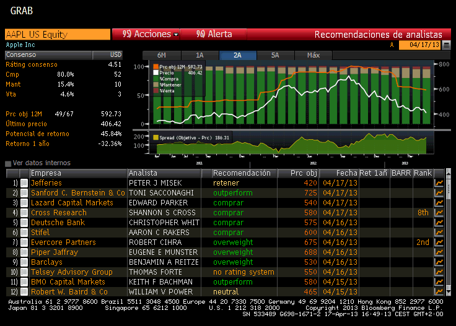Click the AAPL US Equity ticker input field
456x326 pixels.
click(56, 35)
